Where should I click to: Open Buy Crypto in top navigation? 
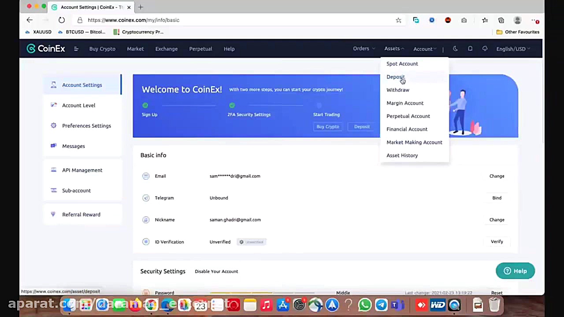tap(102, 49)
